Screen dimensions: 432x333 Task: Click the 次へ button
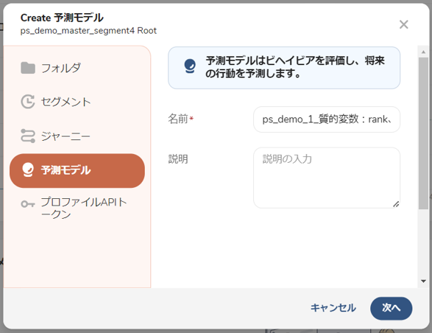[x=392, y=308]
